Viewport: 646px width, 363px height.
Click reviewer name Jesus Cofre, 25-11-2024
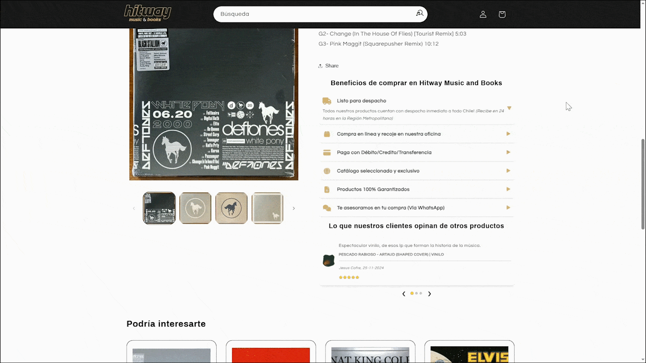[361, 268]
